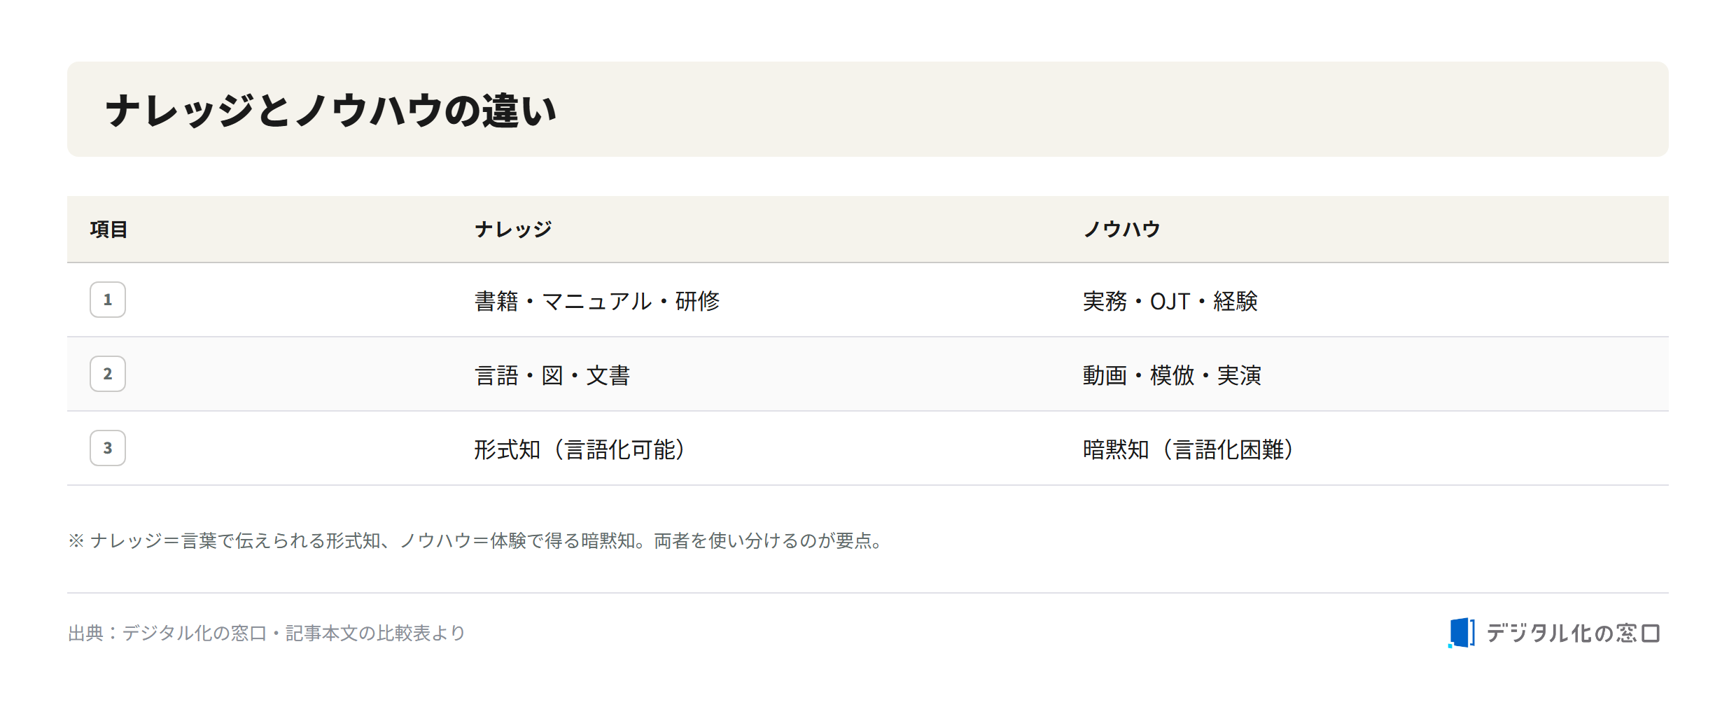Click the 言語・図・文書 cell

(x=552, y=375)
